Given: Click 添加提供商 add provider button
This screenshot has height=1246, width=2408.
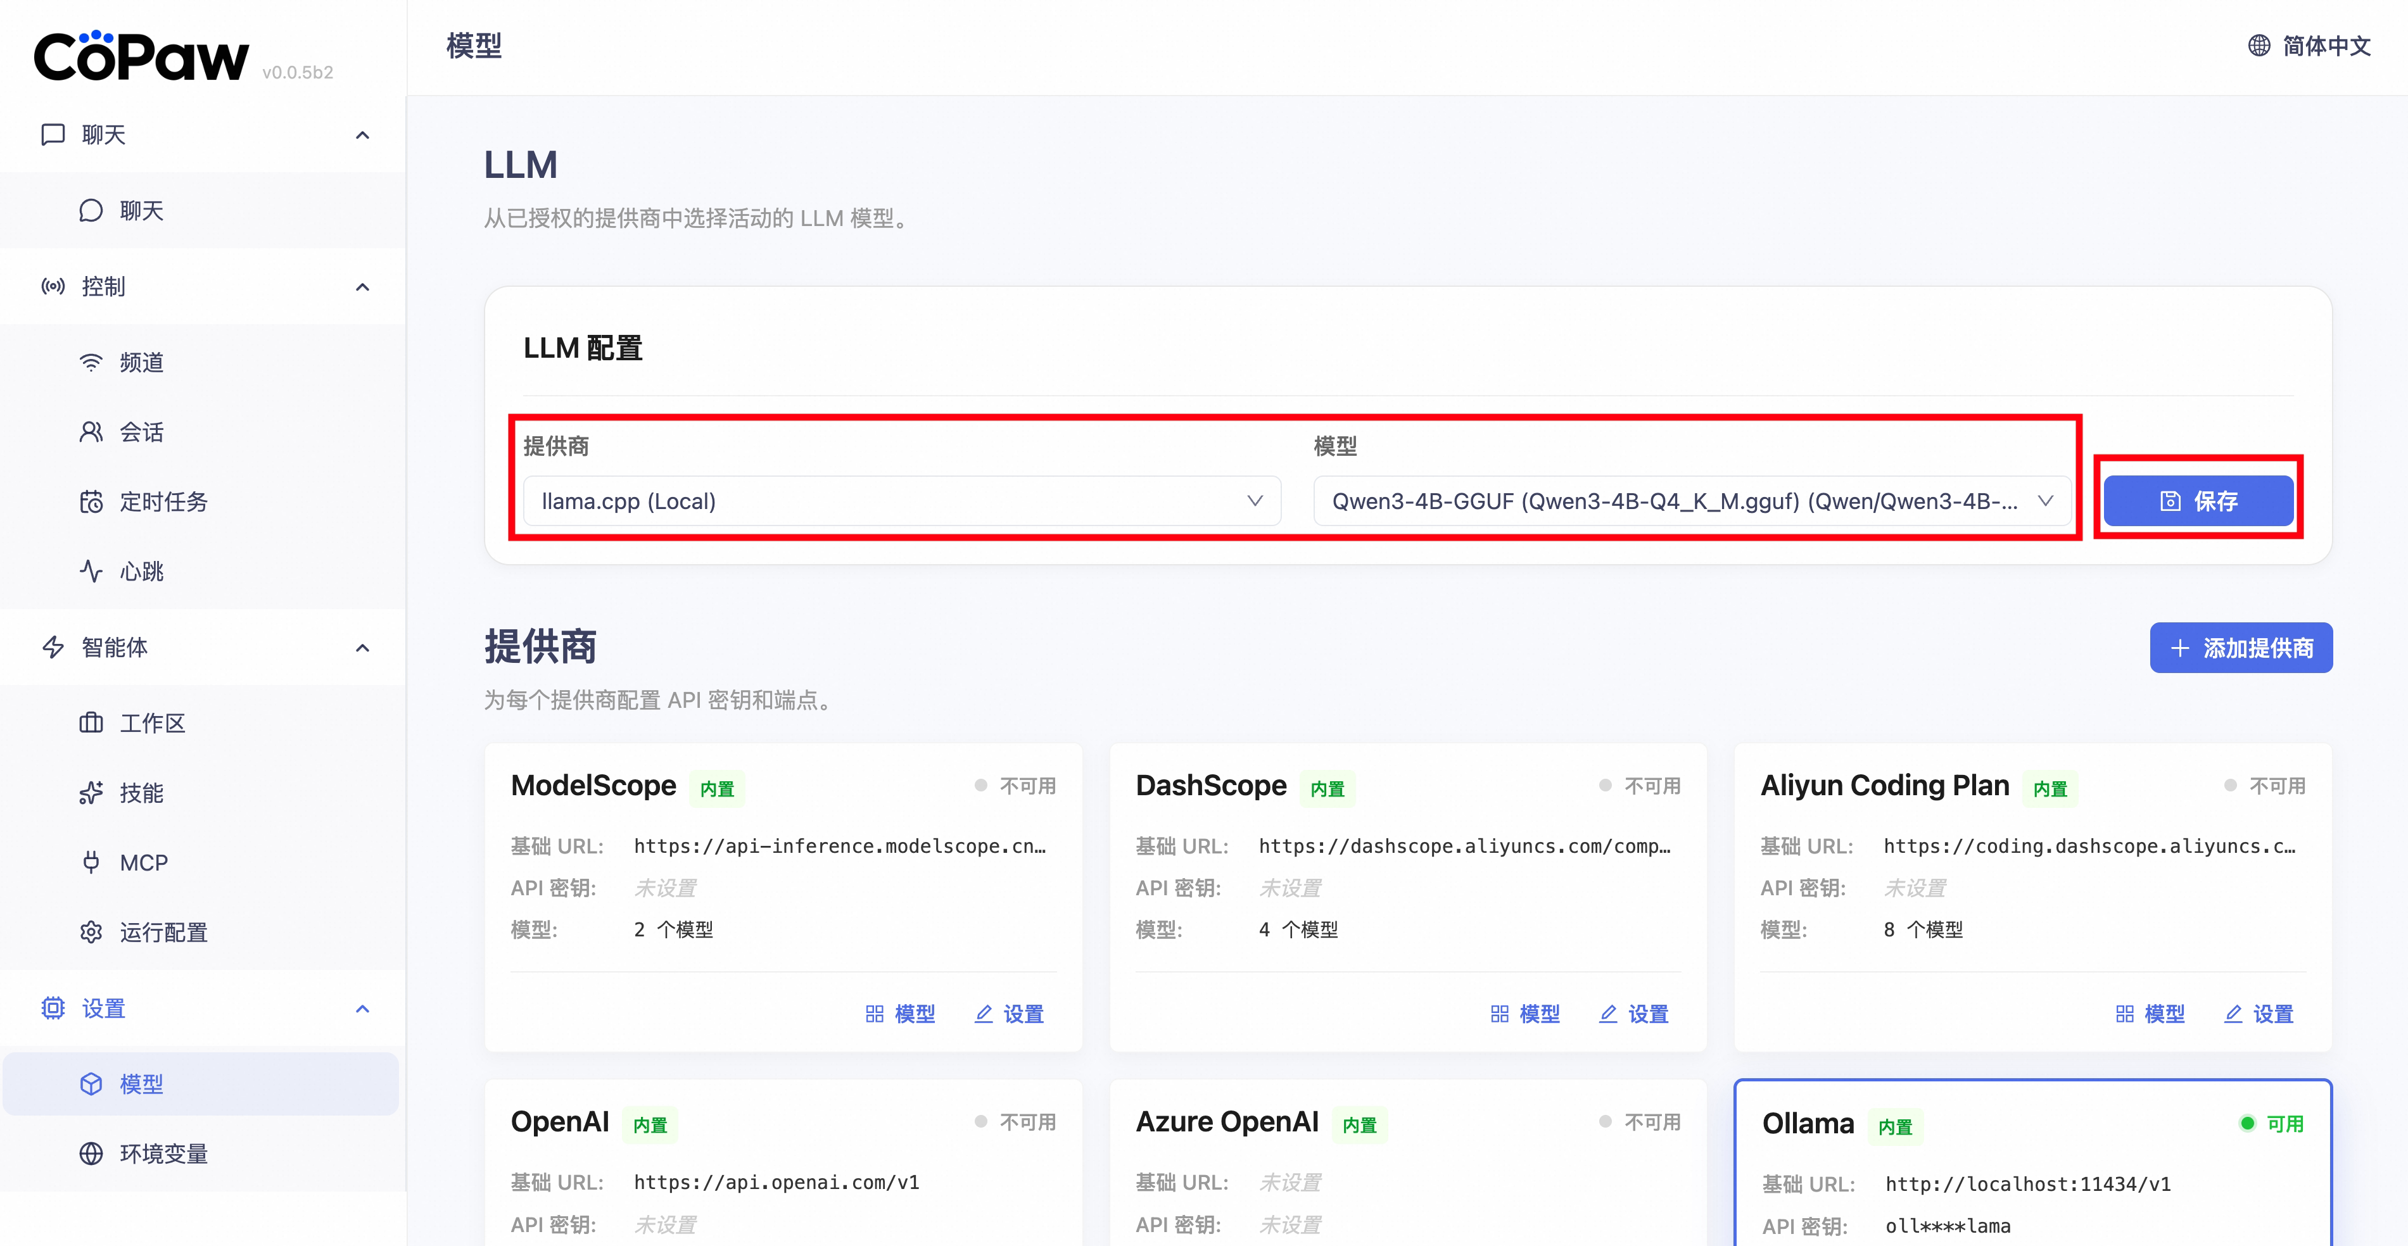Looking at the screenshot, I should pyautogui.click(x=2241, y=648).
